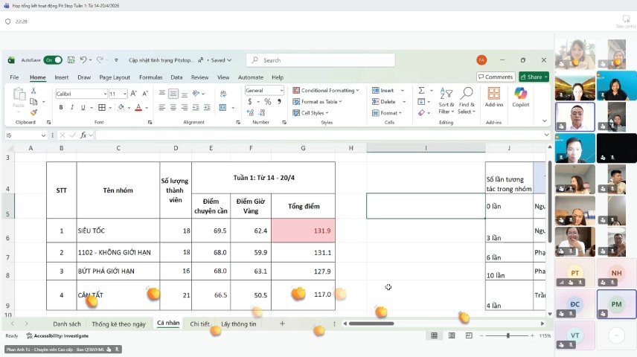Open the File menu

[x=14, y=77]
